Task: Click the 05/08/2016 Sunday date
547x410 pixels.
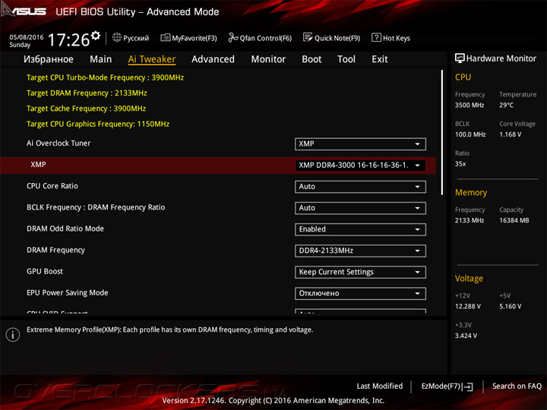Action: pos(27,41)
